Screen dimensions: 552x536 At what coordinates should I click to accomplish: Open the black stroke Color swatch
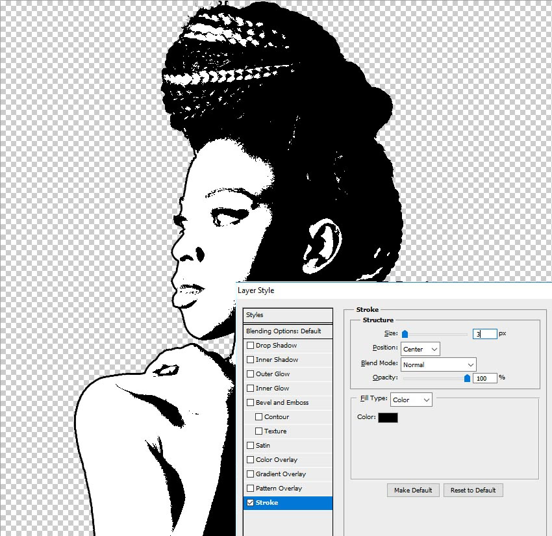click(388, 417)
